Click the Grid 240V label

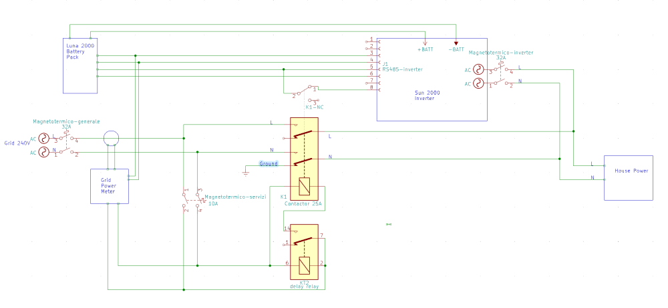pos(19,143)
